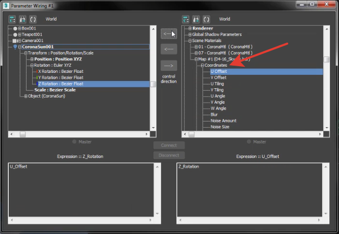Select the V Angle parameter
339x234 pixels.
(218, 102)
